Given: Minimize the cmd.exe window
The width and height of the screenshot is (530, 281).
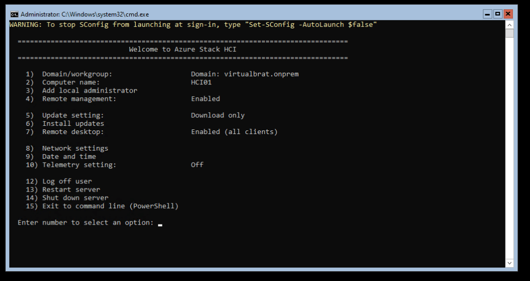Looking at the screenshot, I should (487, 14).
